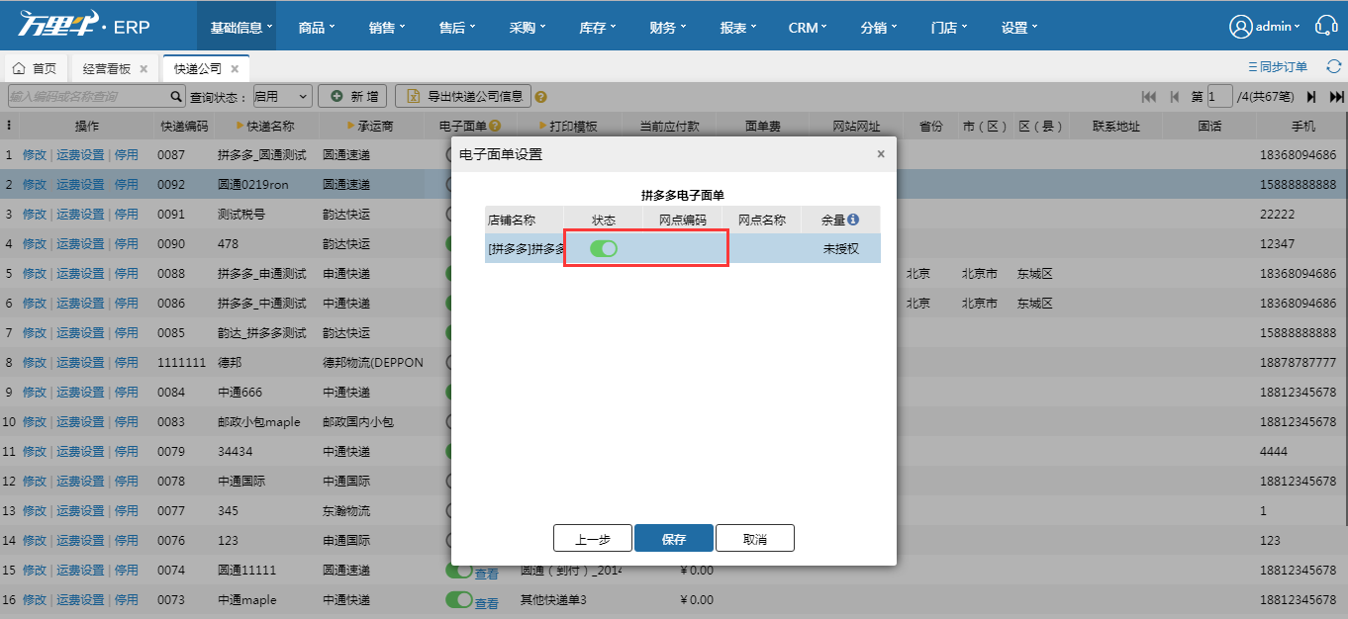Click 查看 in 中通maple row

coord(487,603)
